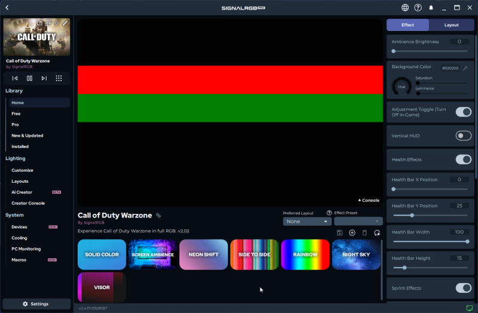Click the Background Color wrench icon
478x313 pixels.
465,68
